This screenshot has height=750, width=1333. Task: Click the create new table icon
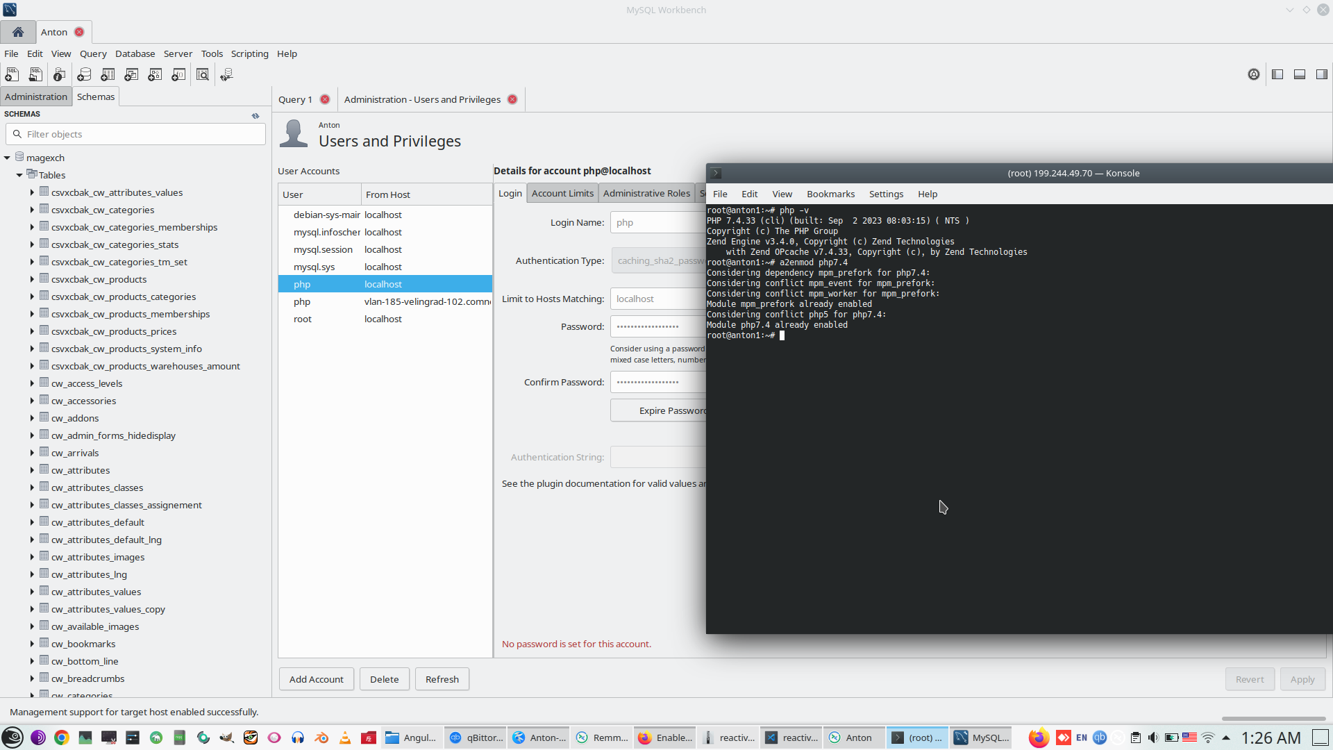108,74
